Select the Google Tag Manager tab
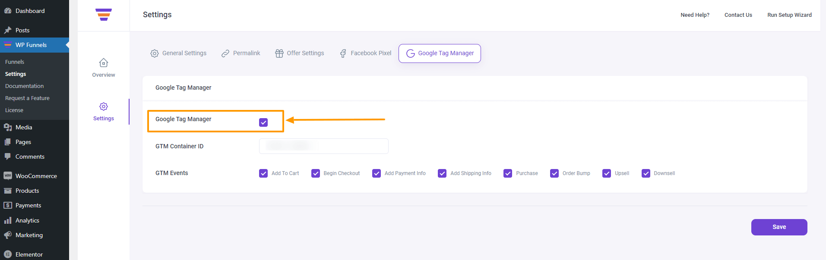This screenshot has height=260, width=826. [440, 53]
